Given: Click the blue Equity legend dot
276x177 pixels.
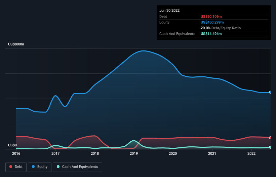Looking at the screenshot, I should click(x=33, y=167).
